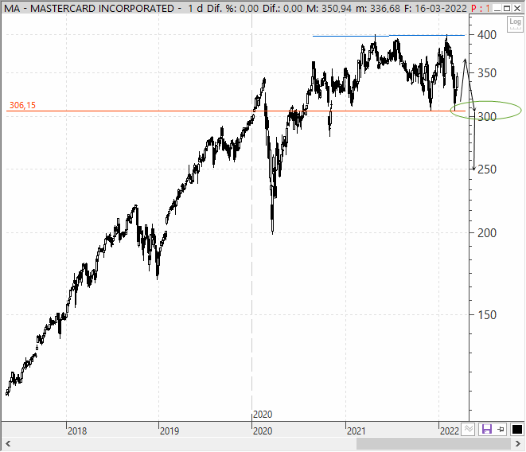The height and width of the screenshot is (452, 526).
Task: Close the Mastercard chart window
Action: pyautogui.click(x=517, y=8)
